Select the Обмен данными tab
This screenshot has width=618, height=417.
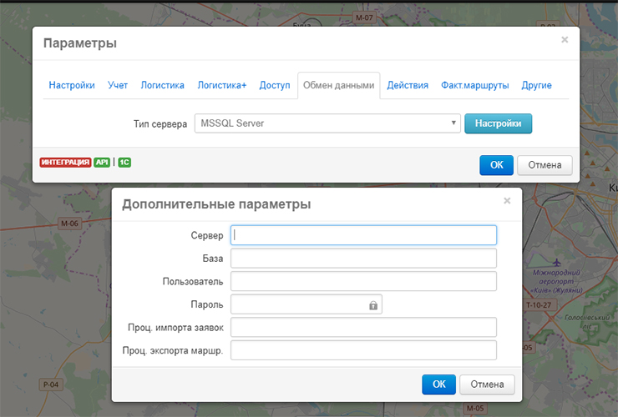338,85
